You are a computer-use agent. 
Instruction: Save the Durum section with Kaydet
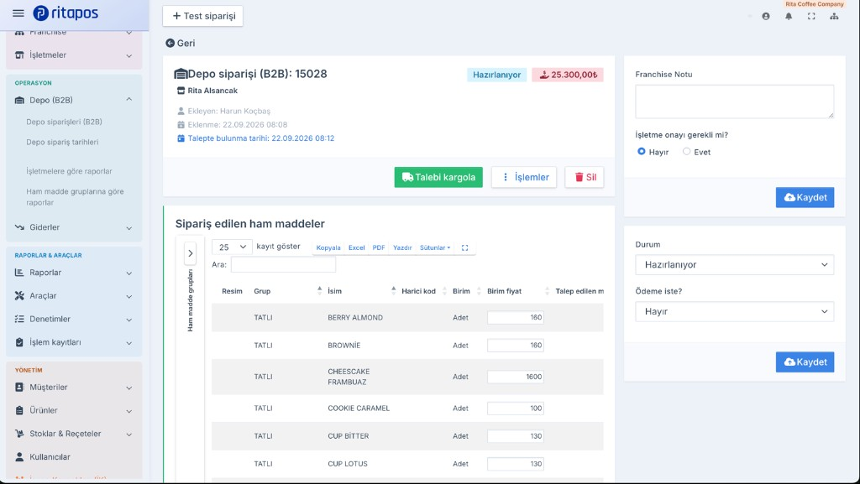[805, 362]
